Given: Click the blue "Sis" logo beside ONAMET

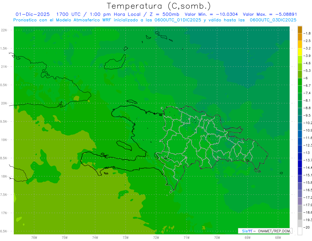Looking at the screenshot, I should (244, 231).
